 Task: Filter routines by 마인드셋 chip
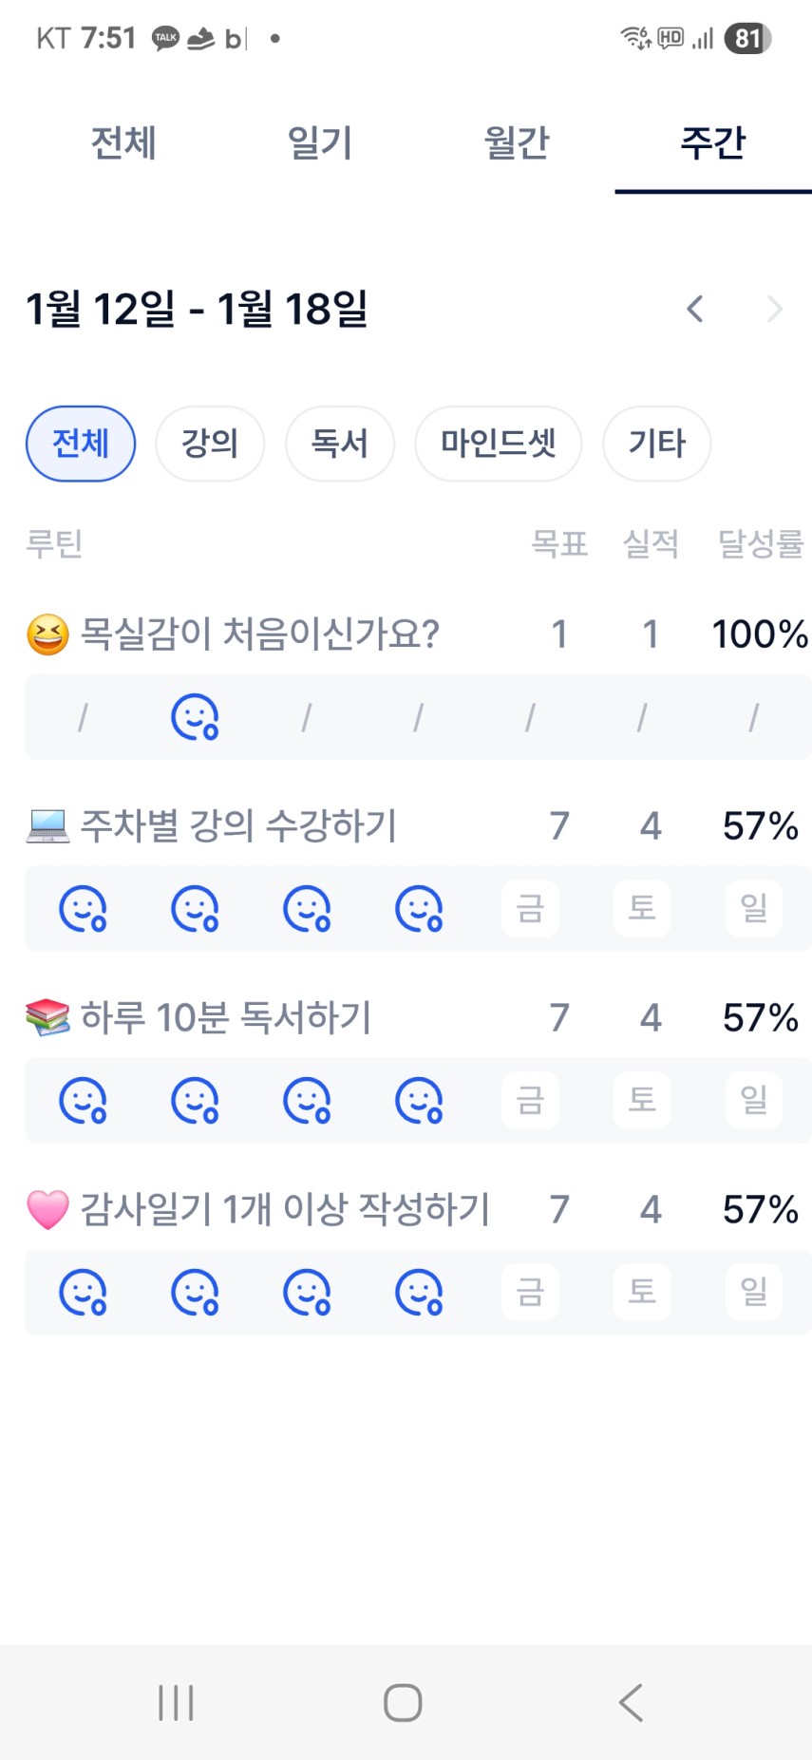click(x=498, y=444)
